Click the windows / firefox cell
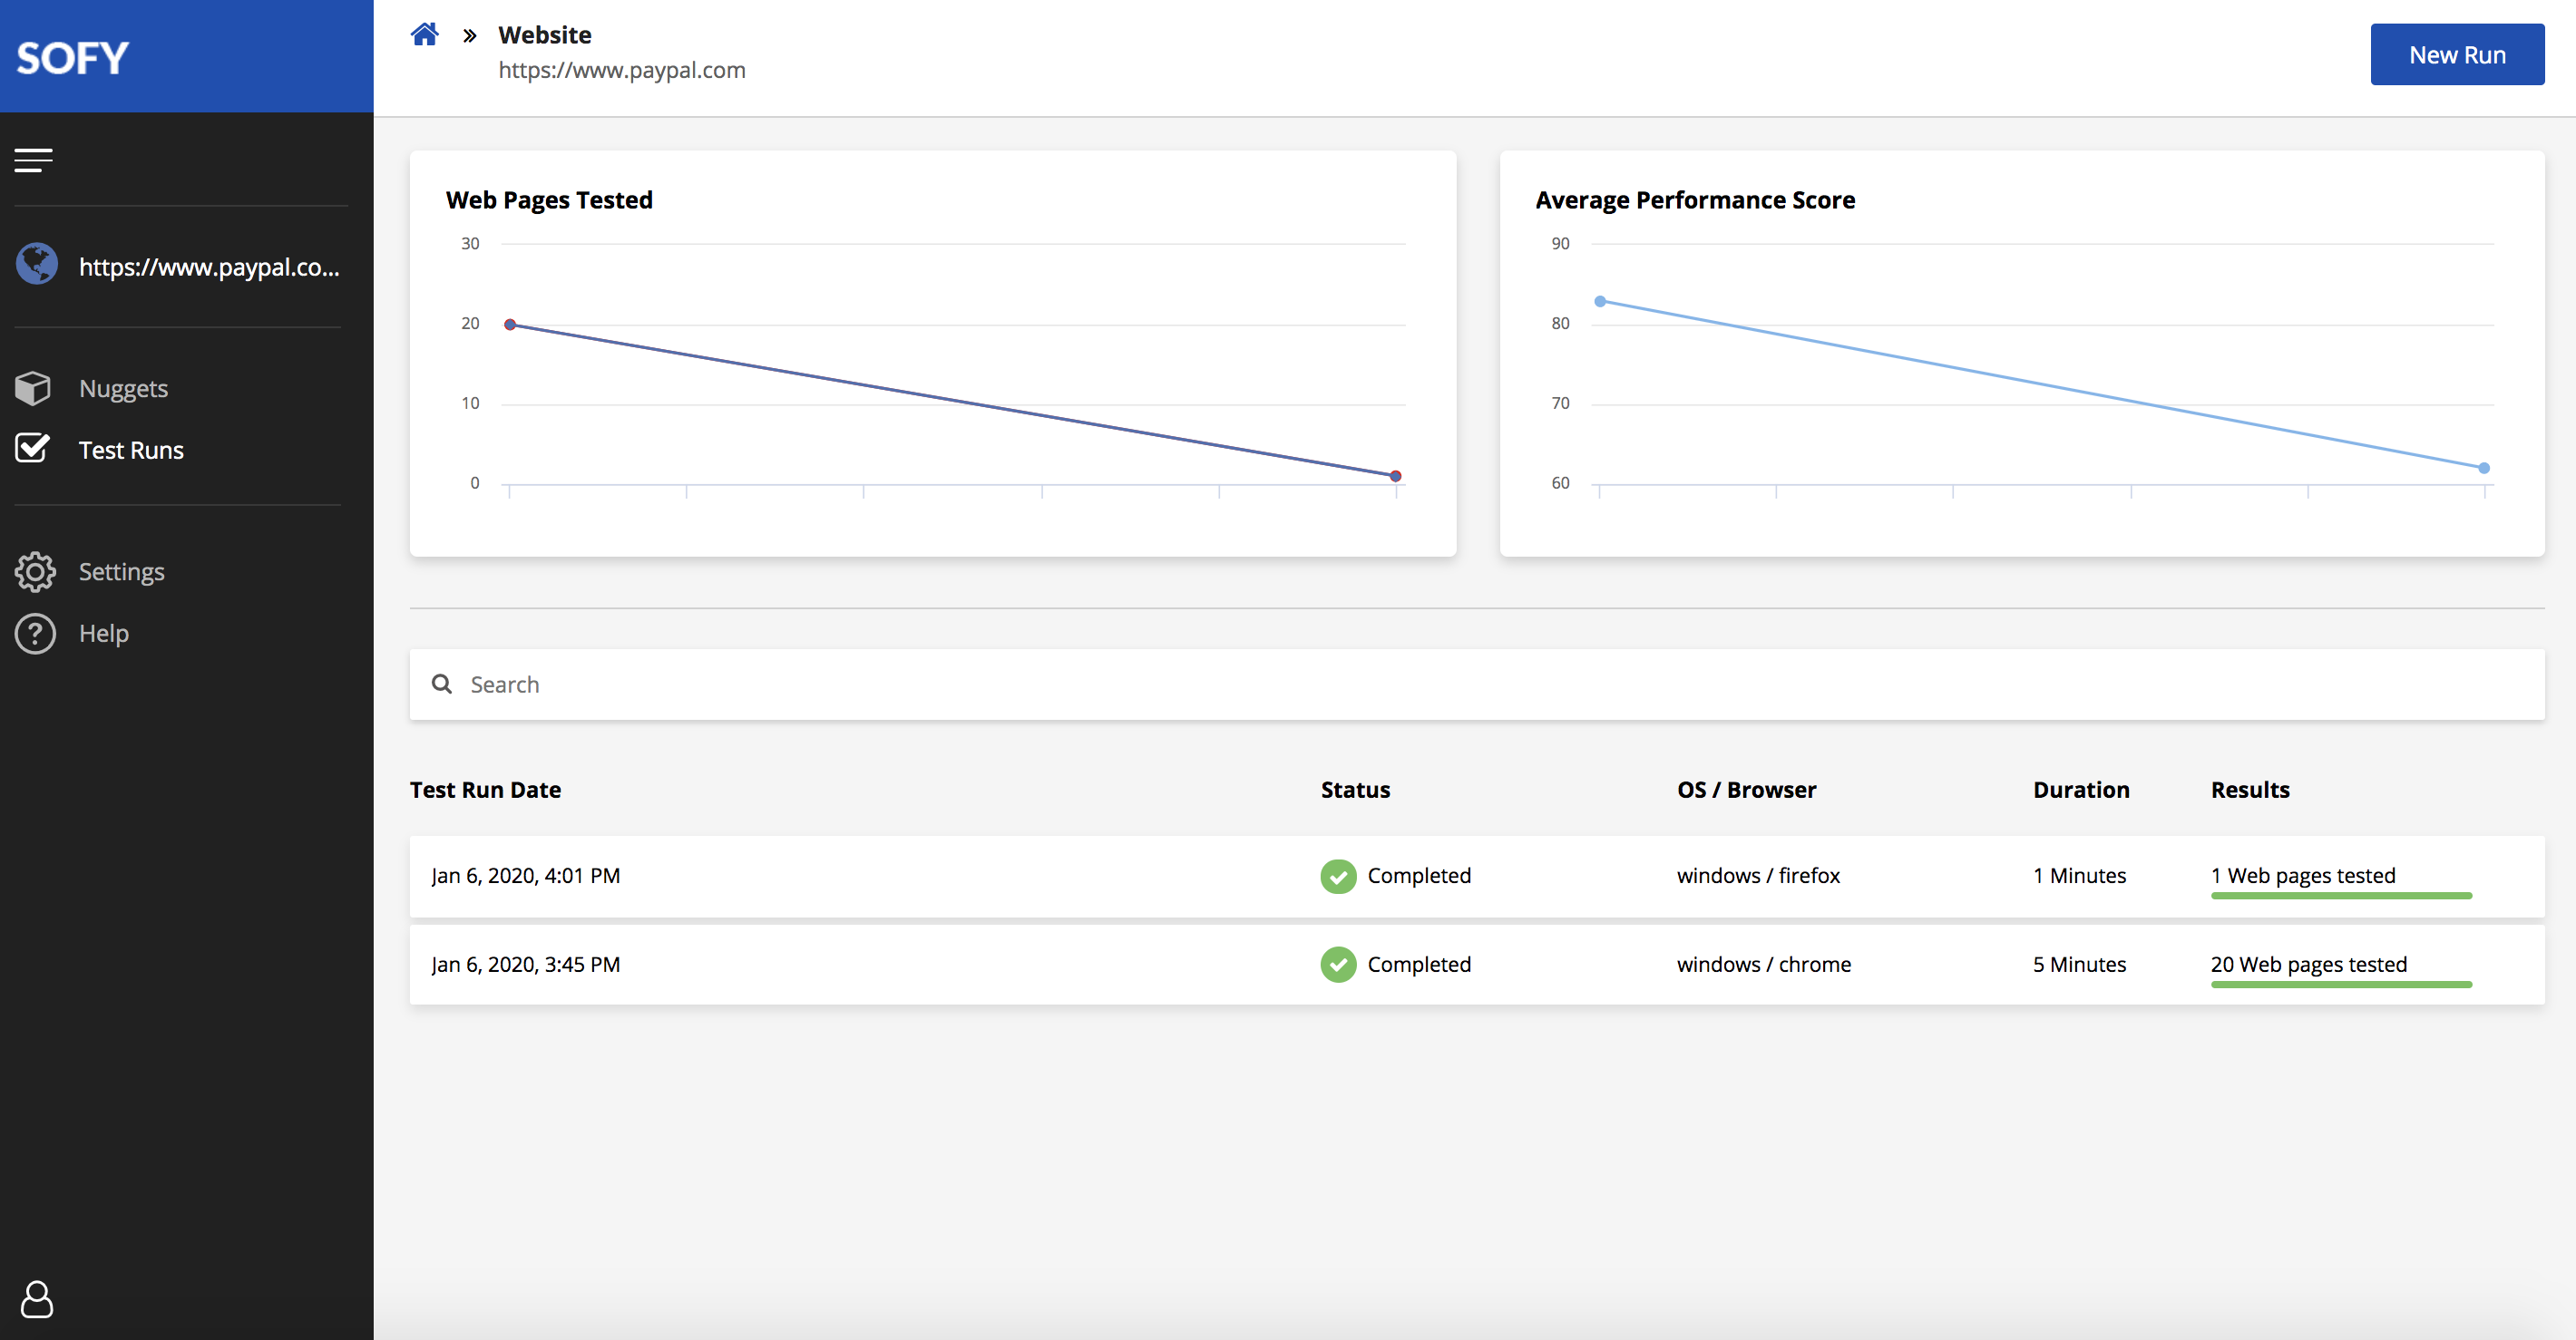2576x1340 pixels. [x=1758, y=875]
